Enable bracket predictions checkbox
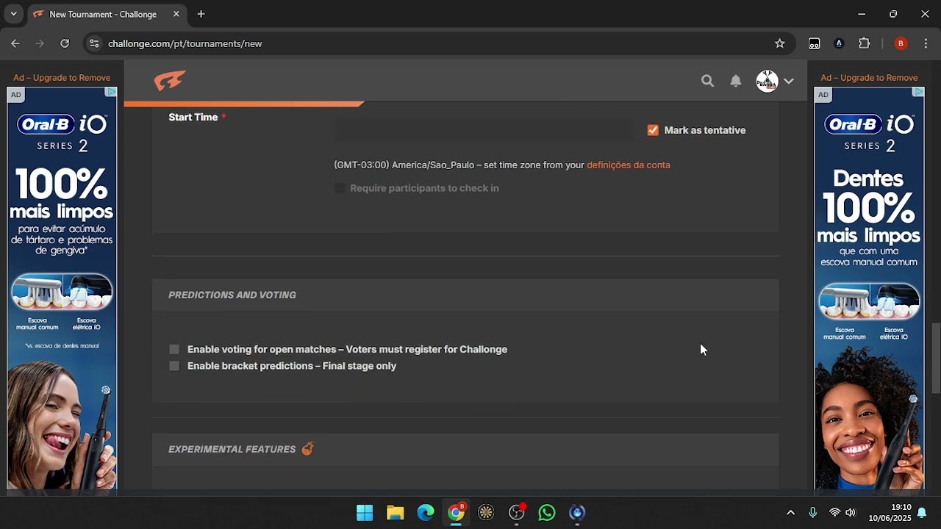 pos(174,366)
